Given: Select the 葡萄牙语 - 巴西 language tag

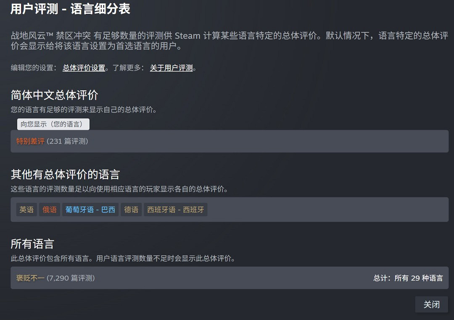Looking at the screenshot, I should click(x=90, y=210).
